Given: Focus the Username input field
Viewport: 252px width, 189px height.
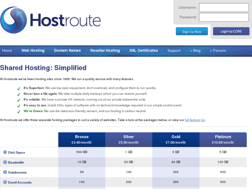Looking at the screenshot, I should pyautogui.click(x=224, y=7).
